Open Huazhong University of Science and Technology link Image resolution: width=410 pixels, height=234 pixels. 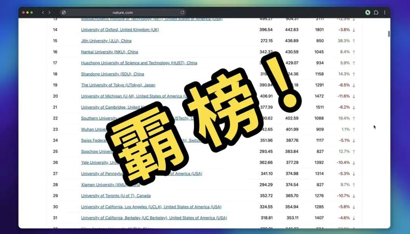[x=139, y=63]
